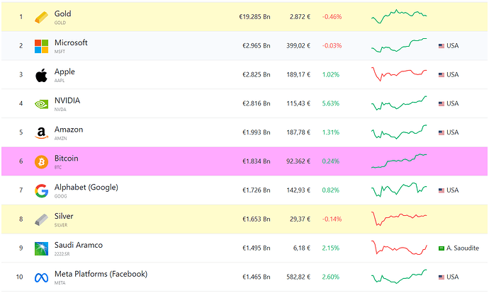Click the A. Saoudite country label

coord(463,248)
